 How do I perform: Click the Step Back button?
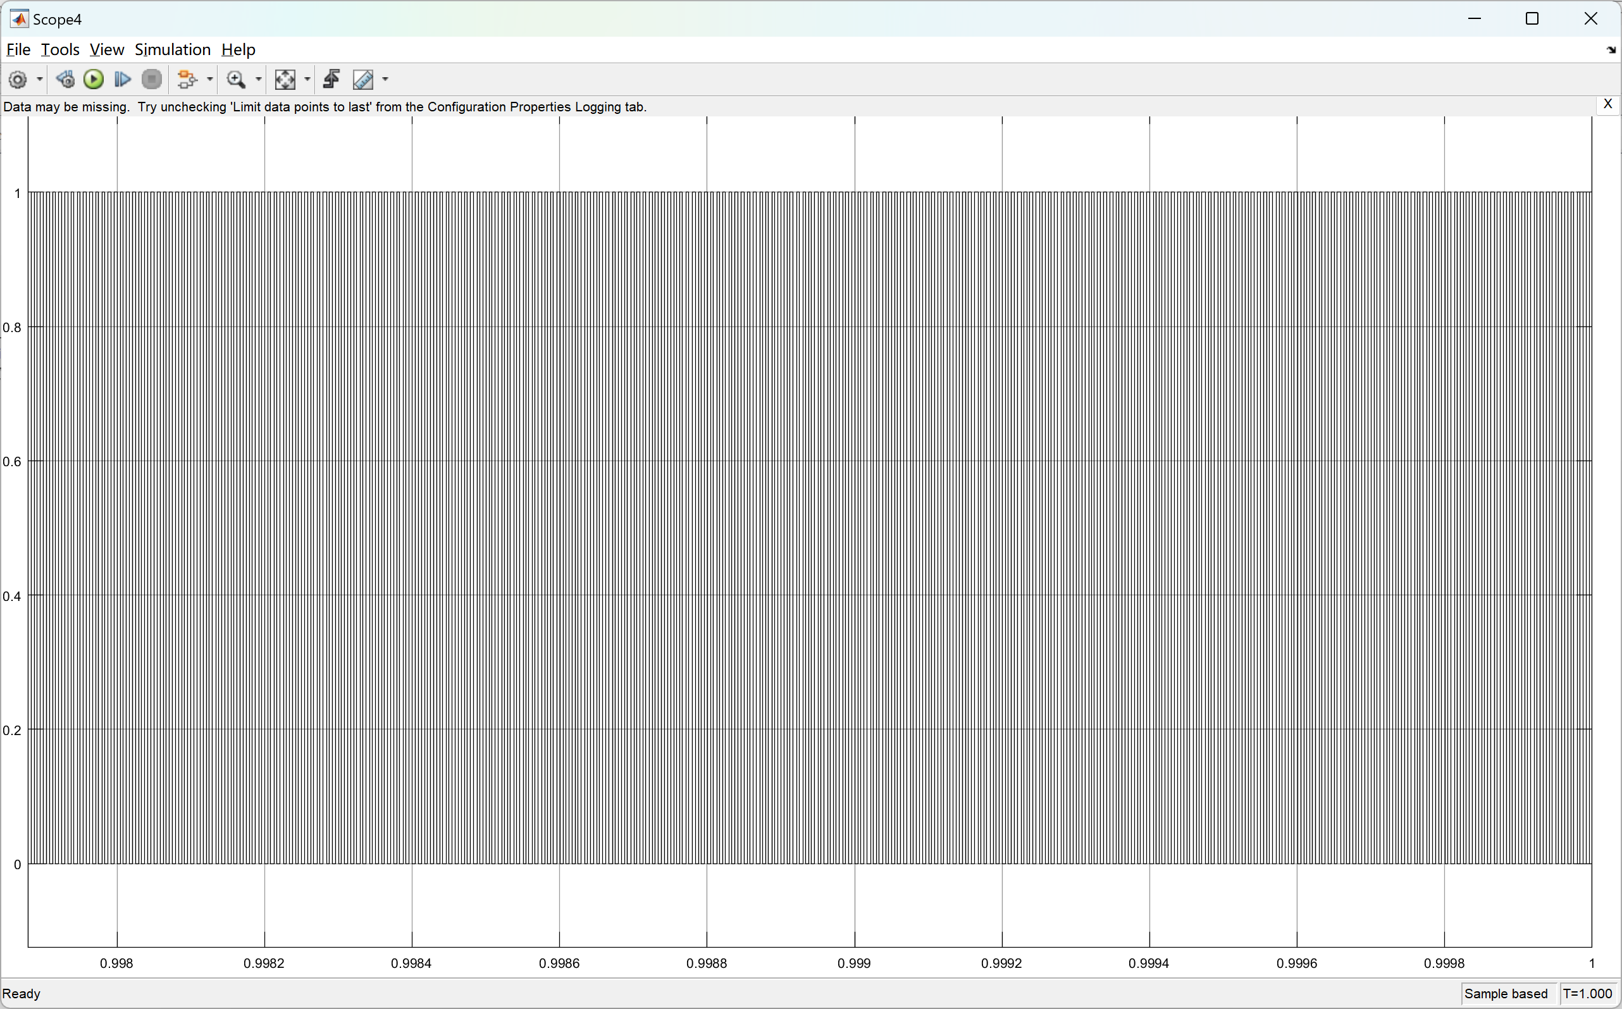(x=65, y=80)
